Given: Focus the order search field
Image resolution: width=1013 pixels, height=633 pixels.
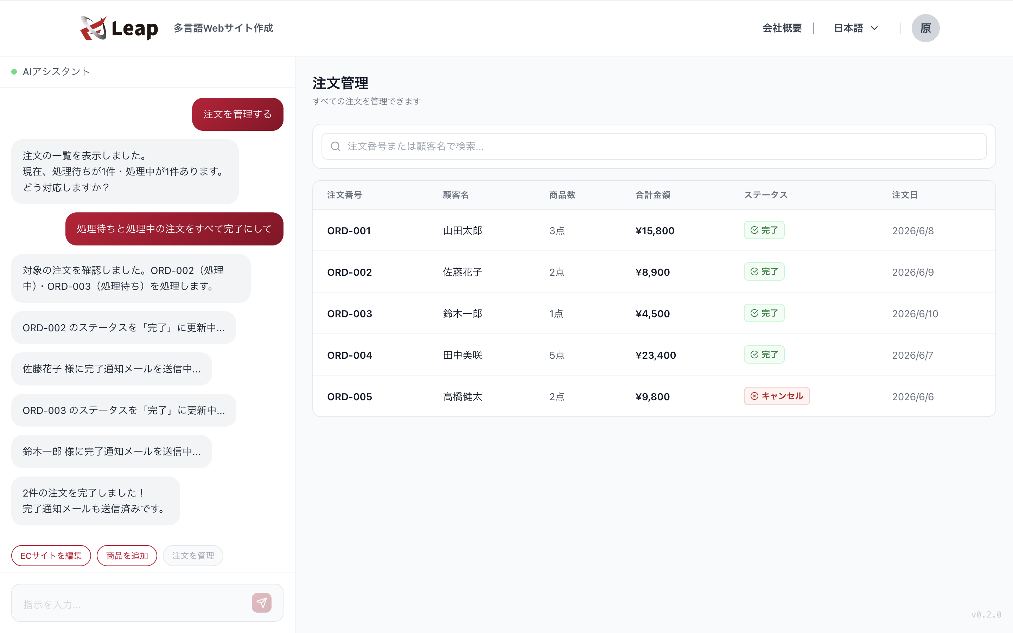Looking at the screenshot, I should coord(654,146).
